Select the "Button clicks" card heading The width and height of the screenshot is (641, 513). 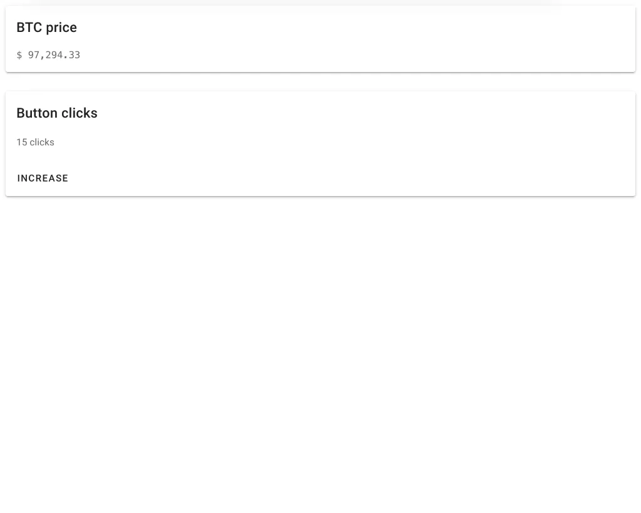point(57,113)
